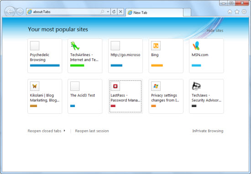This screenshot has width=251, height=174.
Task: Hide popular sites with Hide sites link
Action: pos(215,31)
